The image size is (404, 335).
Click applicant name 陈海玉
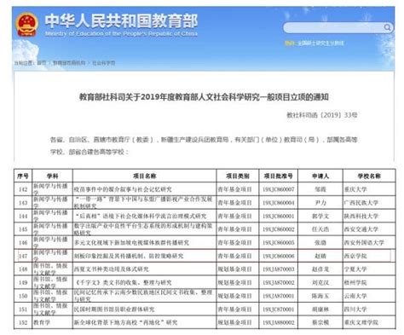320,296
